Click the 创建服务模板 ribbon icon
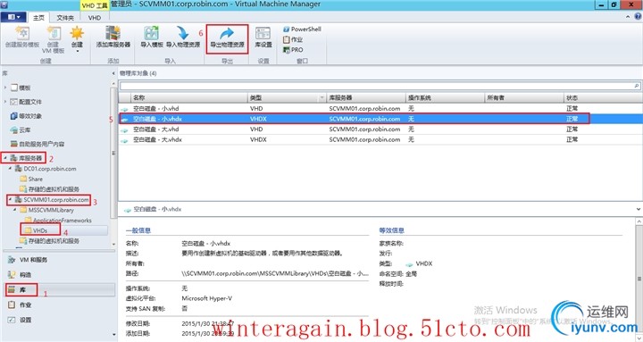643x342 pixels. (22, 37)
